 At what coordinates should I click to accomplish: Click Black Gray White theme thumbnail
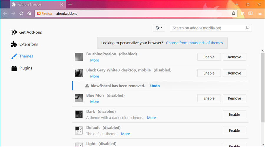(79, 73)
